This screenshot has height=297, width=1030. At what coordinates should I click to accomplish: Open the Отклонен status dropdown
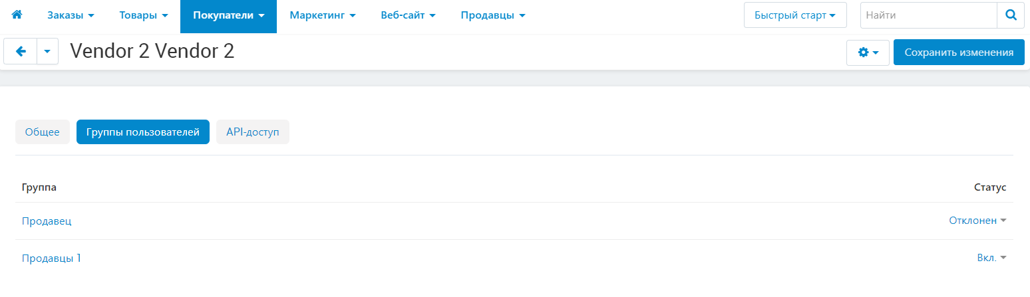point(977,221)
